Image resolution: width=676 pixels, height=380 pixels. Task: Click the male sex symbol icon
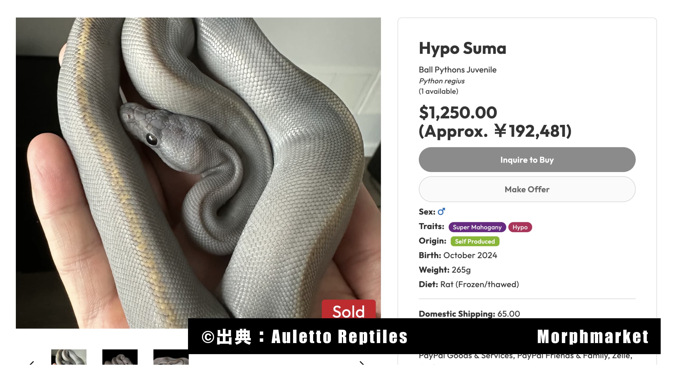tap(441, 212)
